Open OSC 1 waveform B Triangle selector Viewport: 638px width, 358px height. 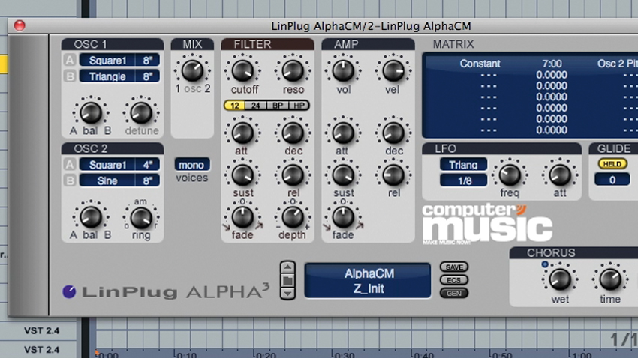click(107, 76)
